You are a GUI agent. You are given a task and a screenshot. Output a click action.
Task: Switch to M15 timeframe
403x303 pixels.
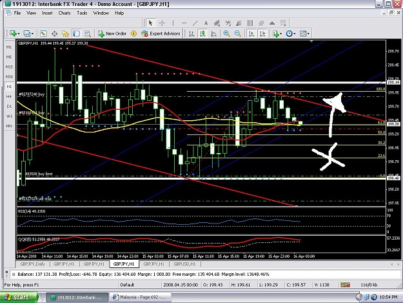9,67
